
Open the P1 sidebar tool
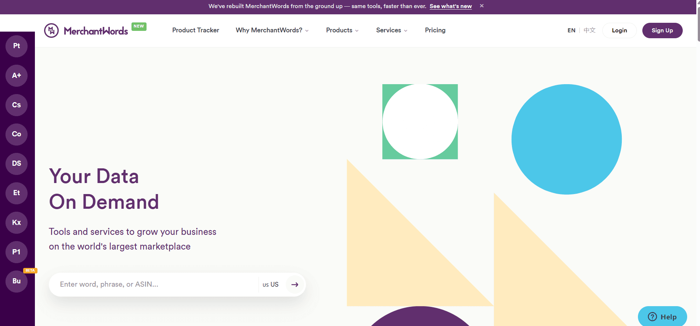[17, 252]
